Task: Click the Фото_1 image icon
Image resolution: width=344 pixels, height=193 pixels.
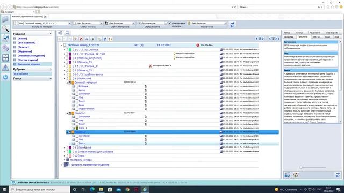Action: (x=77, y=128)
